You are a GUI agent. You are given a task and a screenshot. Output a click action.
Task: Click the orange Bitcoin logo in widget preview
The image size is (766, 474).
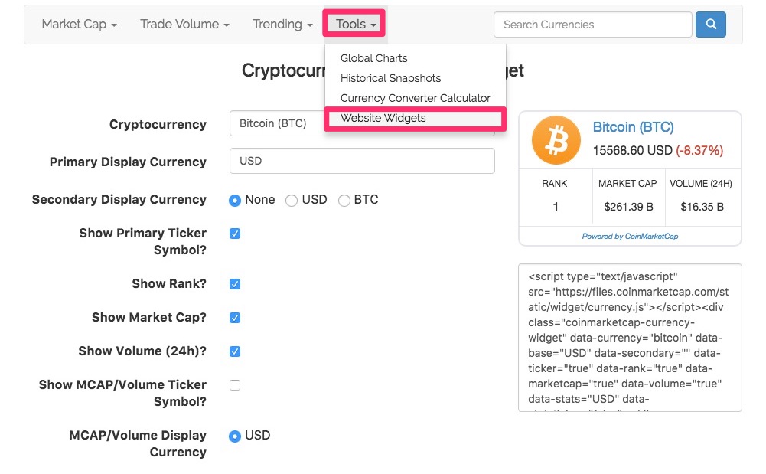coord(556,140)
